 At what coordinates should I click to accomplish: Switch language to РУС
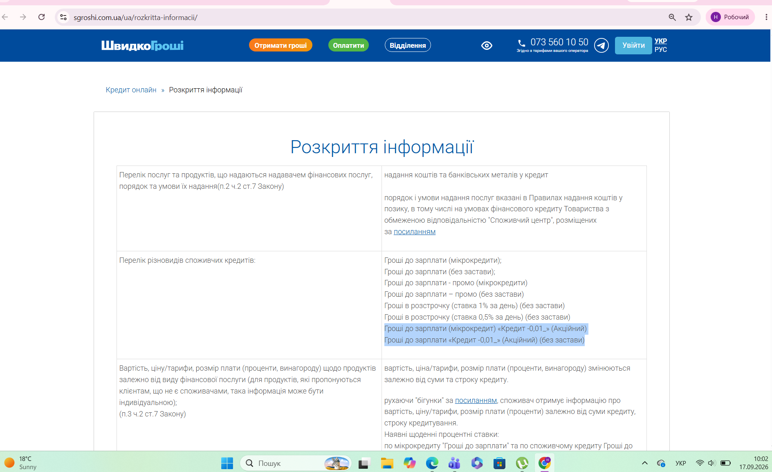(661, 49)
